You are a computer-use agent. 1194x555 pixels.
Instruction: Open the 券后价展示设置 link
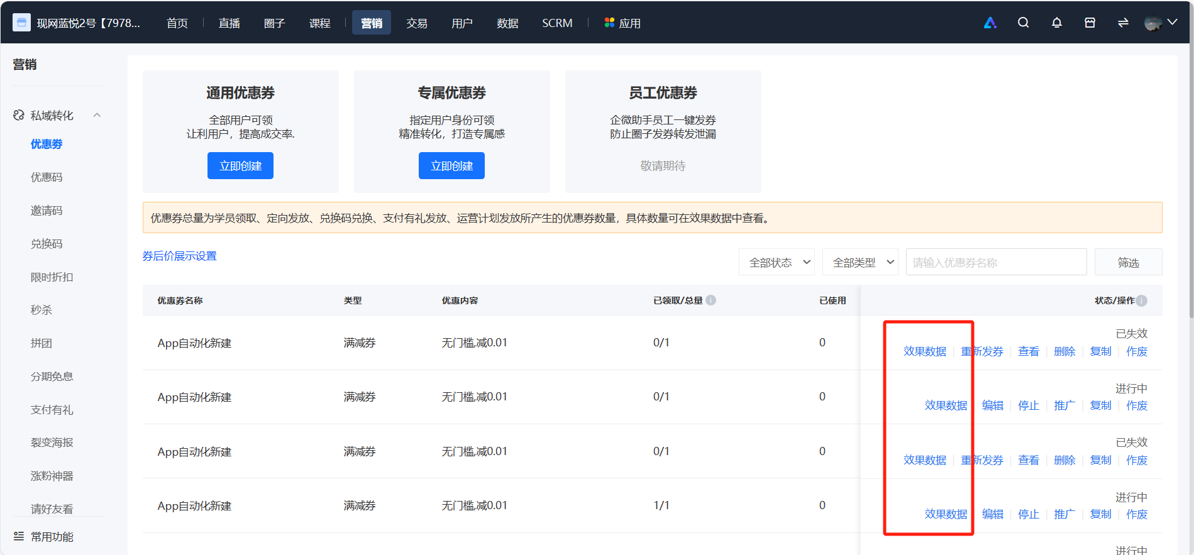[x=179, y=256]
